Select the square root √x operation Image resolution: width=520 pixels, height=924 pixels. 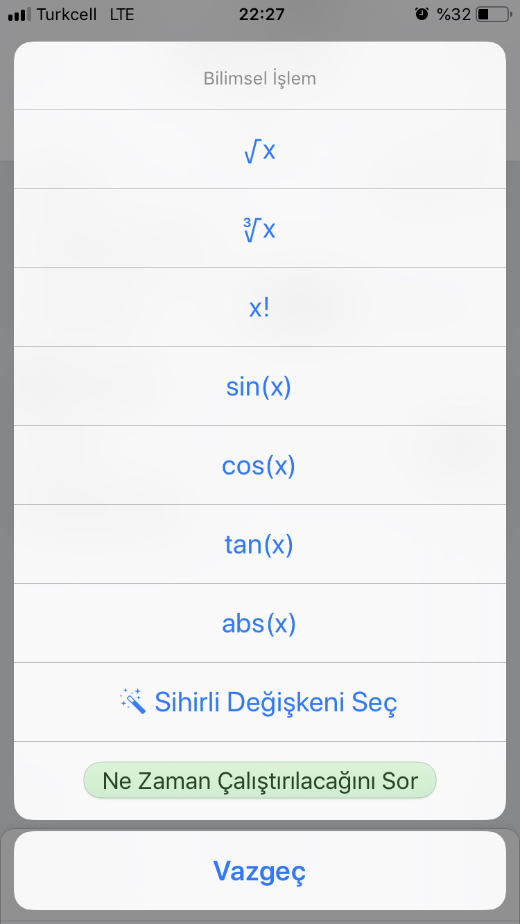(x=260, y=150)
